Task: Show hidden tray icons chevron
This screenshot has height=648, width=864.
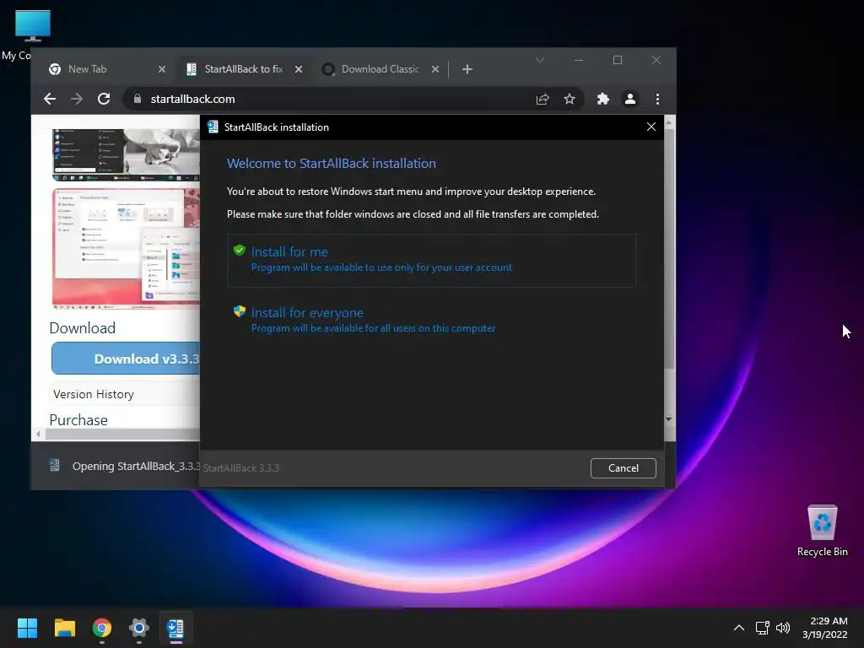Action: pos(739,628)
